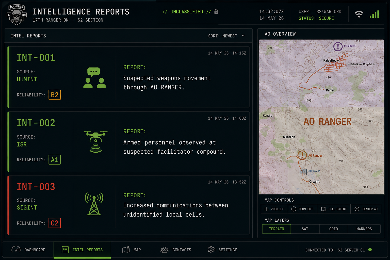Click the Ranger skull badge logo
Screen dimensions: 390x260
(x=17, y=15)
